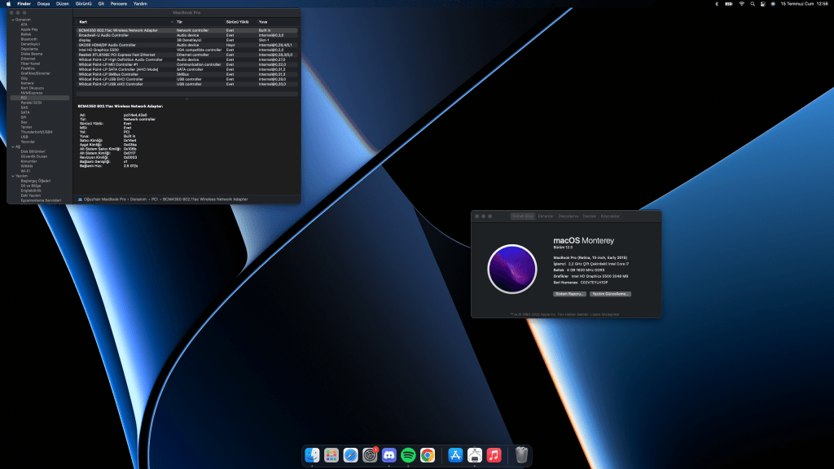Switch to the Kaynaklar tab

(610, 217)
